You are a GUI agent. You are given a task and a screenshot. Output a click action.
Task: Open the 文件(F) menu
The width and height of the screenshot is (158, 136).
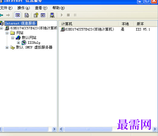[x=6, y=8]
